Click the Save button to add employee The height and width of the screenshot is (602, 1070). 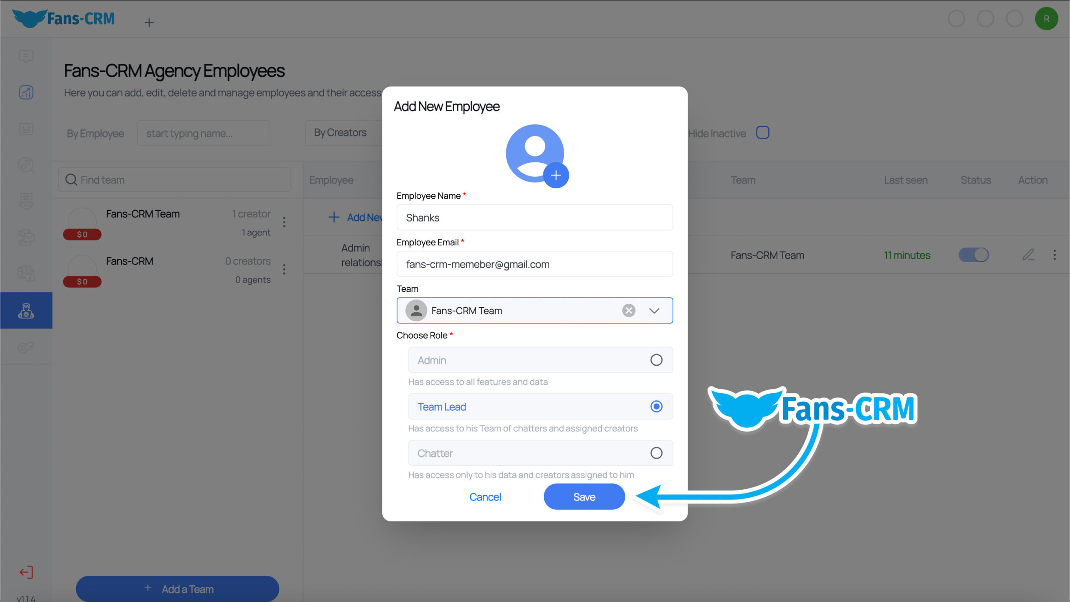(584, 497)
